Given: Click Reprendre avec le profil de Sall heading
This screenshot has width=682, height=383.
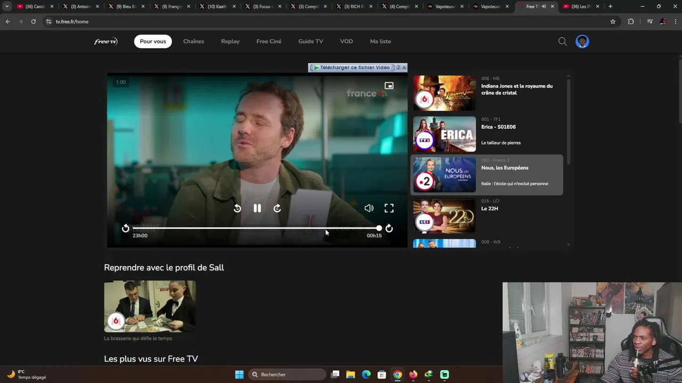Looking at the screenshot, I should click(164, 268).
